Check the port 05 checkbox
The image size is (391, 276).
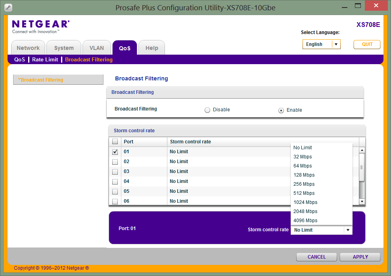point(115,192)
